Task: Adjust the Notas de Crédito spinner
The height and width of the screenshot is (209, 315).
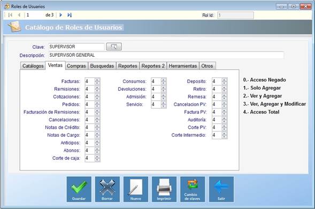Action: 93,127
